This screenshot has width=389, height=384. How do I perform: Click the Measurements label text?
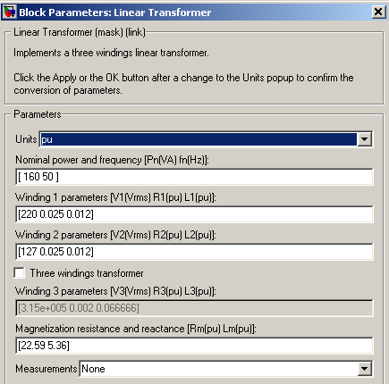pyautogui.click(x=47, y=369)
